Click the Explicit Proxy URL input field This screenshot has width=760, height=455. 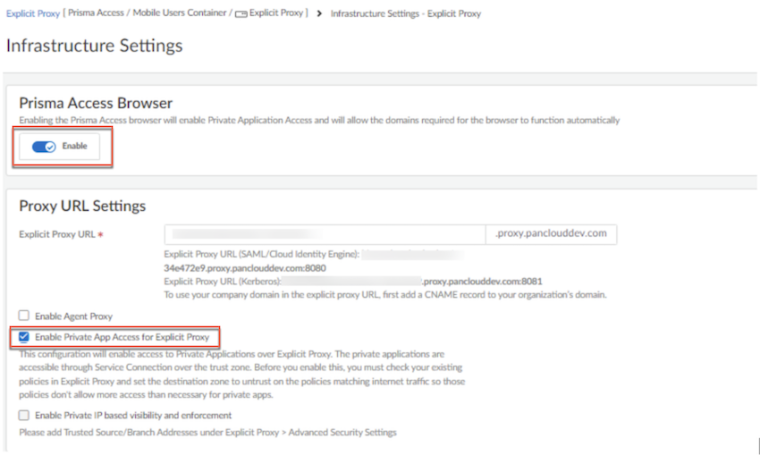coord(325,234)
